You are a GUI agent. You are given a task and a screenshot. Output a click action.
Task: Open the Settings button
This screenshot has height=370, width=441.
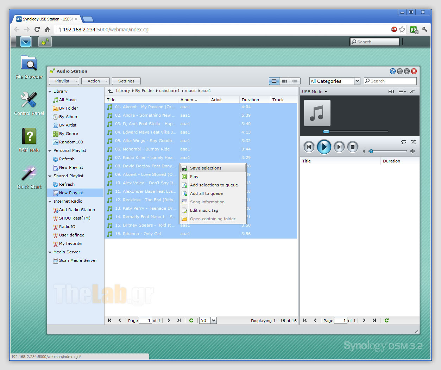coord(126,81)
